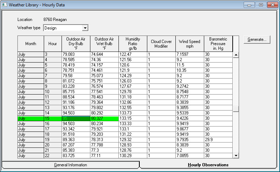Viewport: 280px width, 172px height.
Task: Click wet bulb value 79.364
Action: 104,102
